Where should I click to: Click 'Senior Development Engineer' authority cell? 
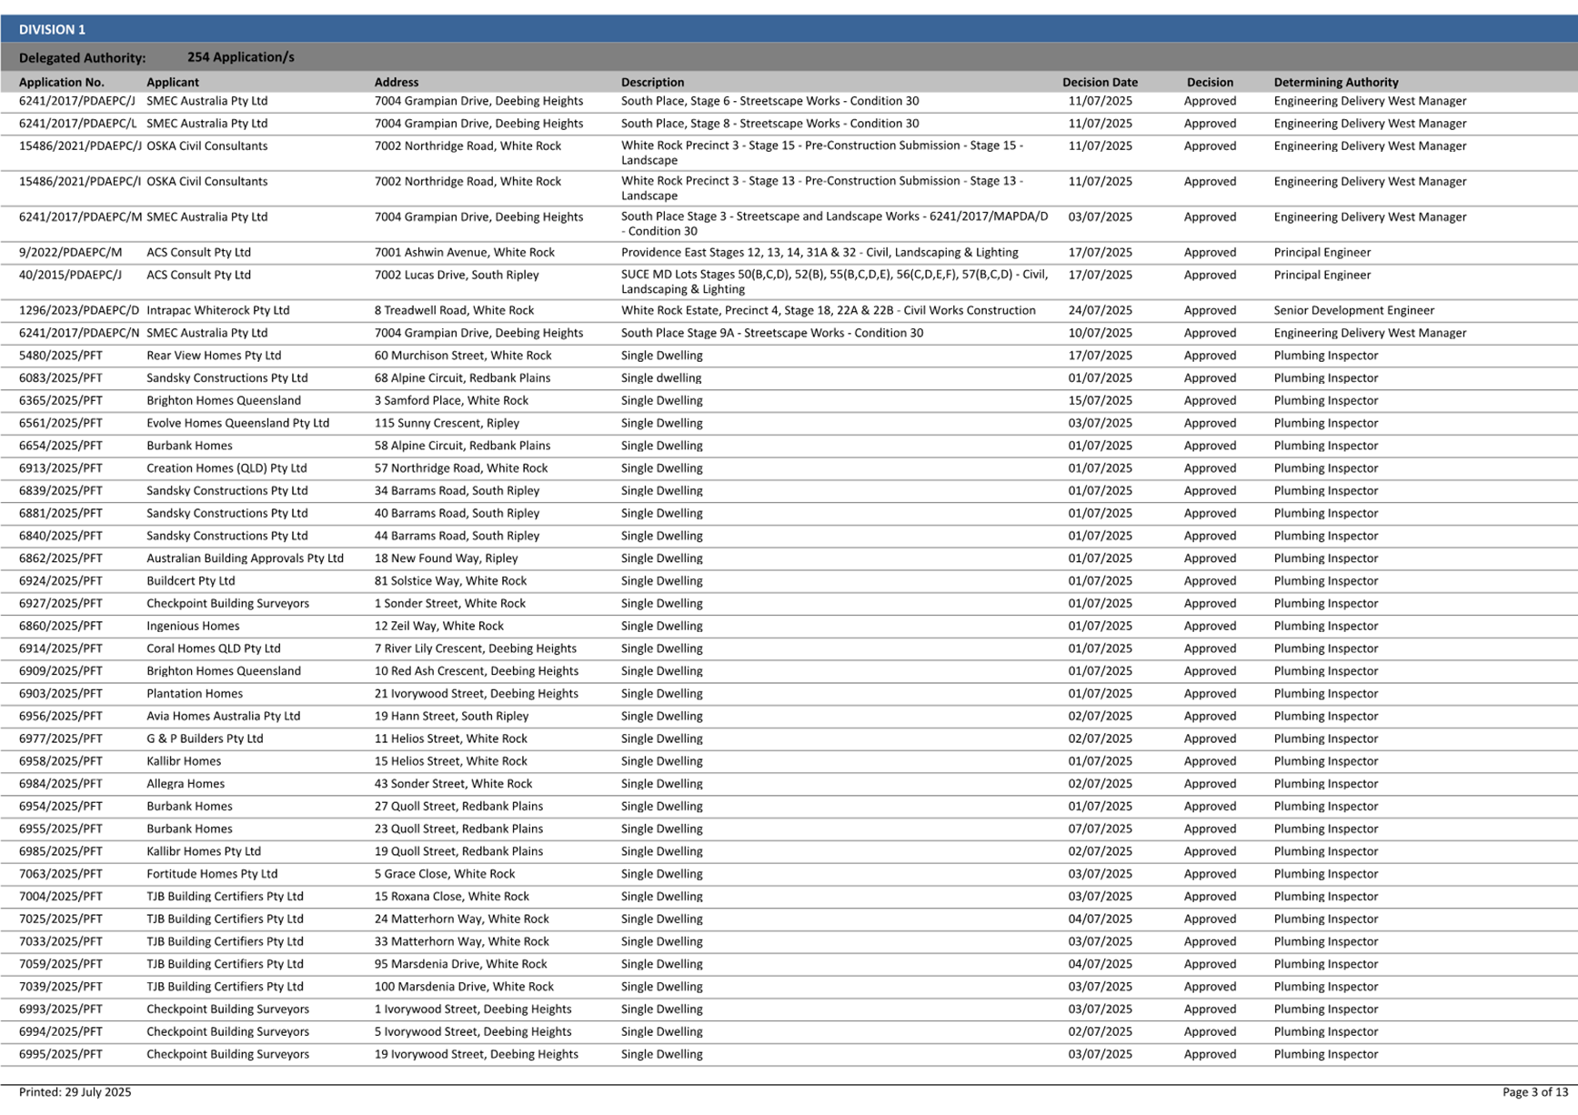tap(1353, 311)
